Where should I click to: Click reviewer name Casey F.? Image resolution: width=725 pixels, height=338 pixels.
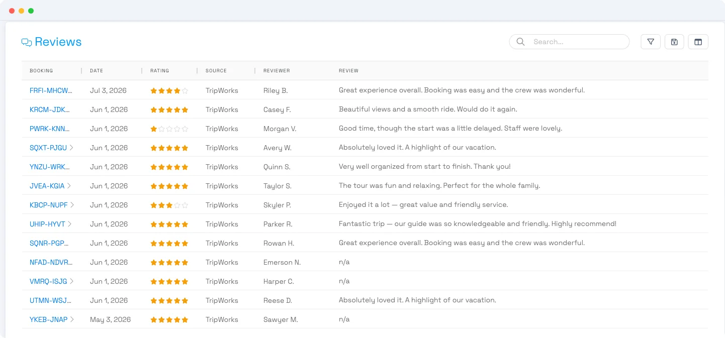277,109
